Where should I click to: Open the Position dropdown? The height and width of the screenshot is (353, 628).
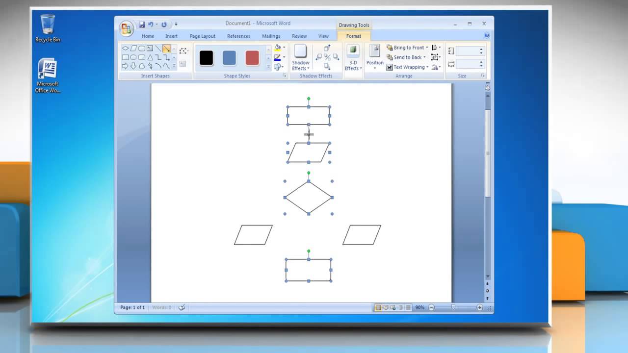pos(375,58)
